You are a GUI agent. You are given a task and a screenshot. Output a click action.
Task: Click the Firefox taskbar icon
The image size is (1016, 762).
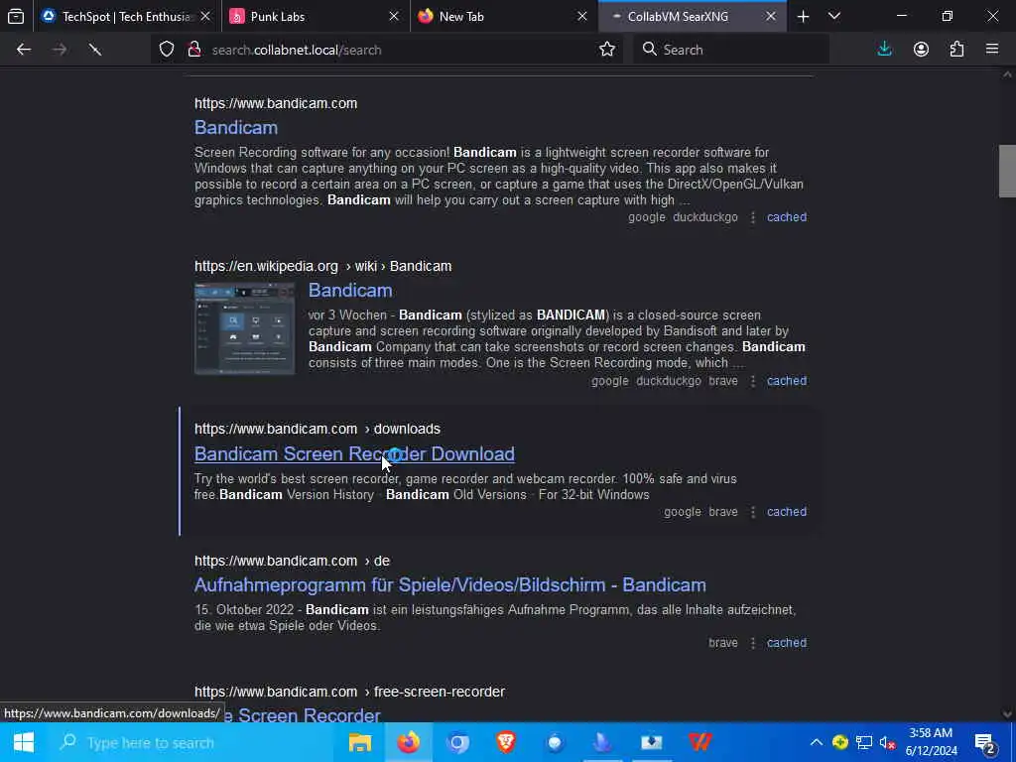pos(408,742)
